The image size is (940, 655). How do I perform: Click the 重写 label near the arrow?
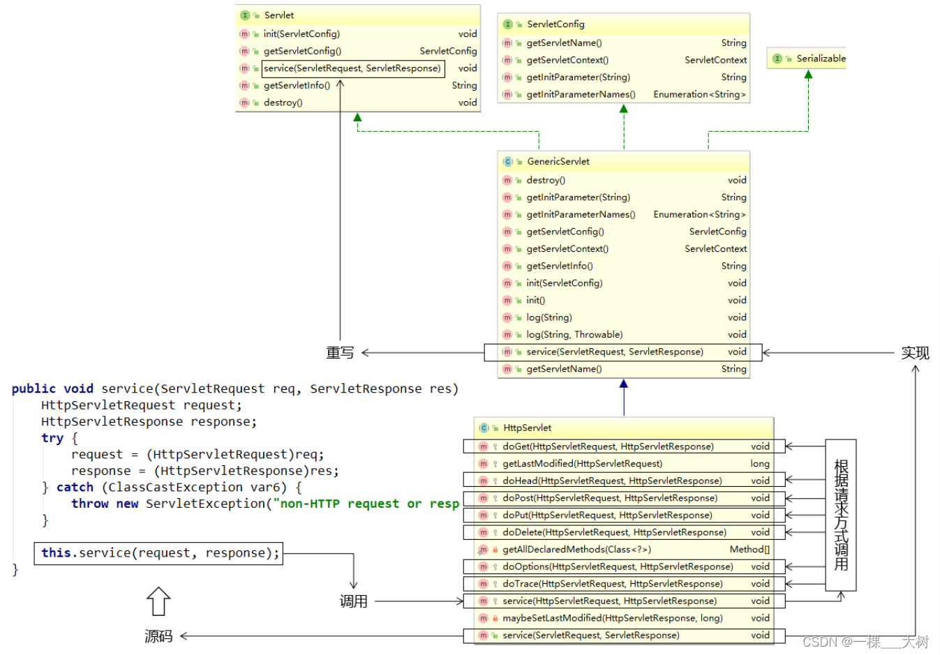[x=340, y=353]
